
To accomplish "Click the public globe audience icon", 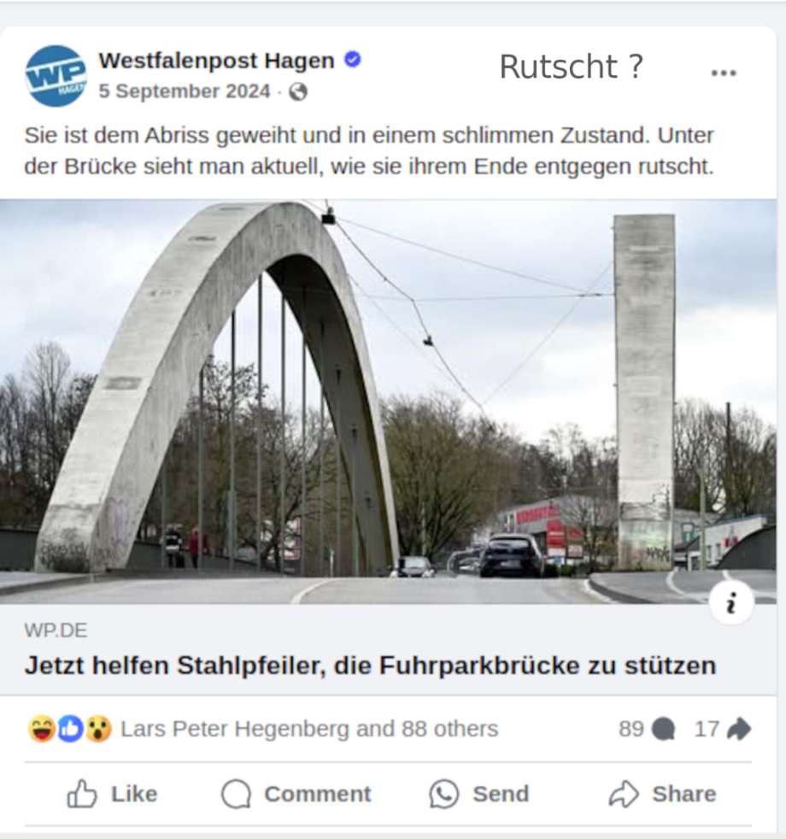I will point(298,92).
